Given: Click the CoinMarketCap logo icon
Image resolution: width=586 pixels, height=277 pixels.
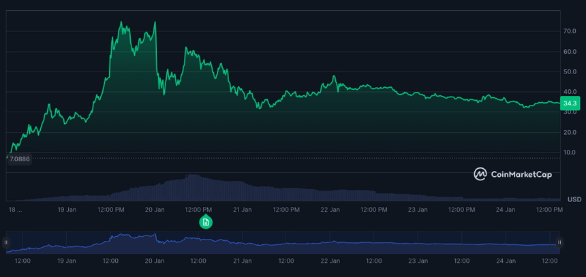Looking at the screenshot, I should tap(480, 174).
